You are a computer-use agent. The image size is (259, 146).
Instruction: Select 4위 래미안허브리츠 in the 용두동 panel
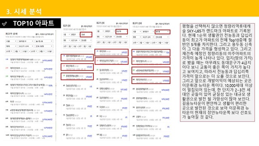tap(151, 80)
